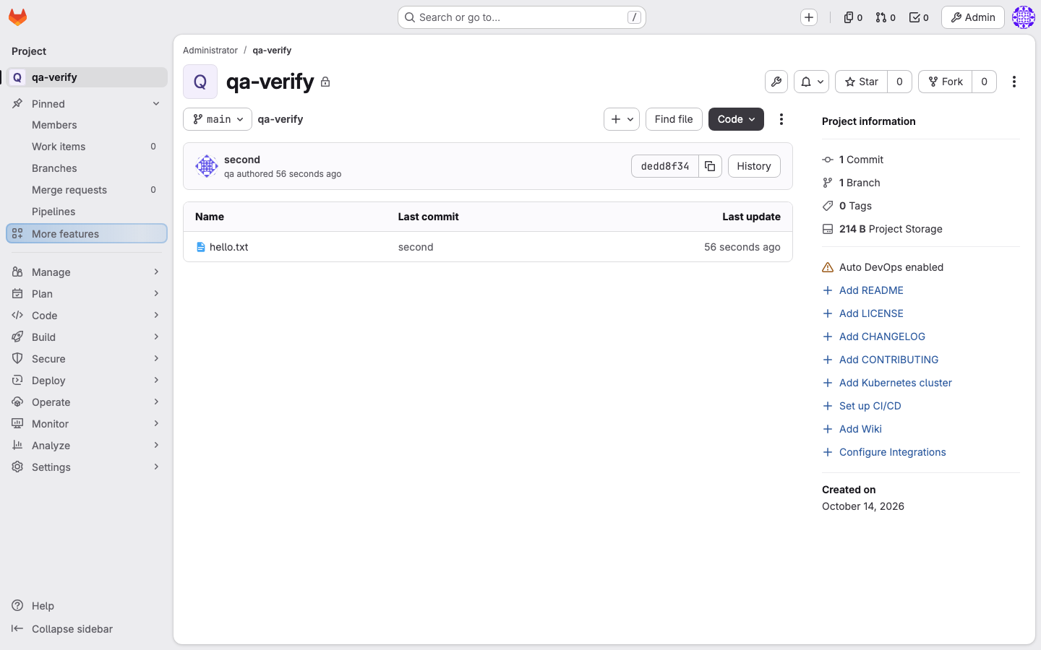Click the Find file button

[x=674, y=119]
